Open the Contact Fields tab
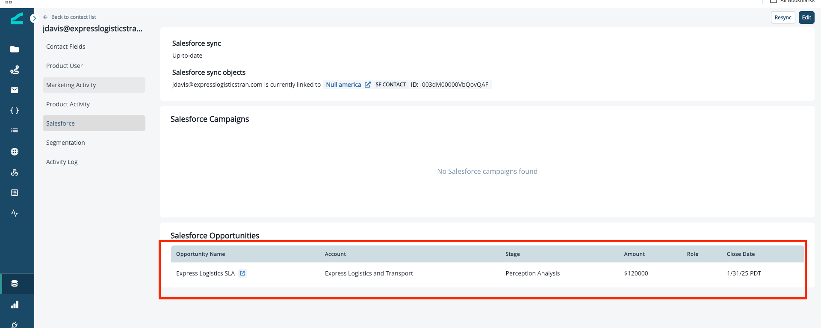The height and width of the screenshot is (328, 821). [x=94, y=47]
